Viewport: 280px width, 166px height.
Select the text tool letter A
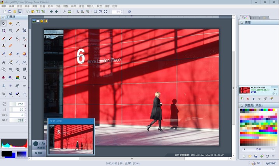pyautogui.click(x=3, y=62)
